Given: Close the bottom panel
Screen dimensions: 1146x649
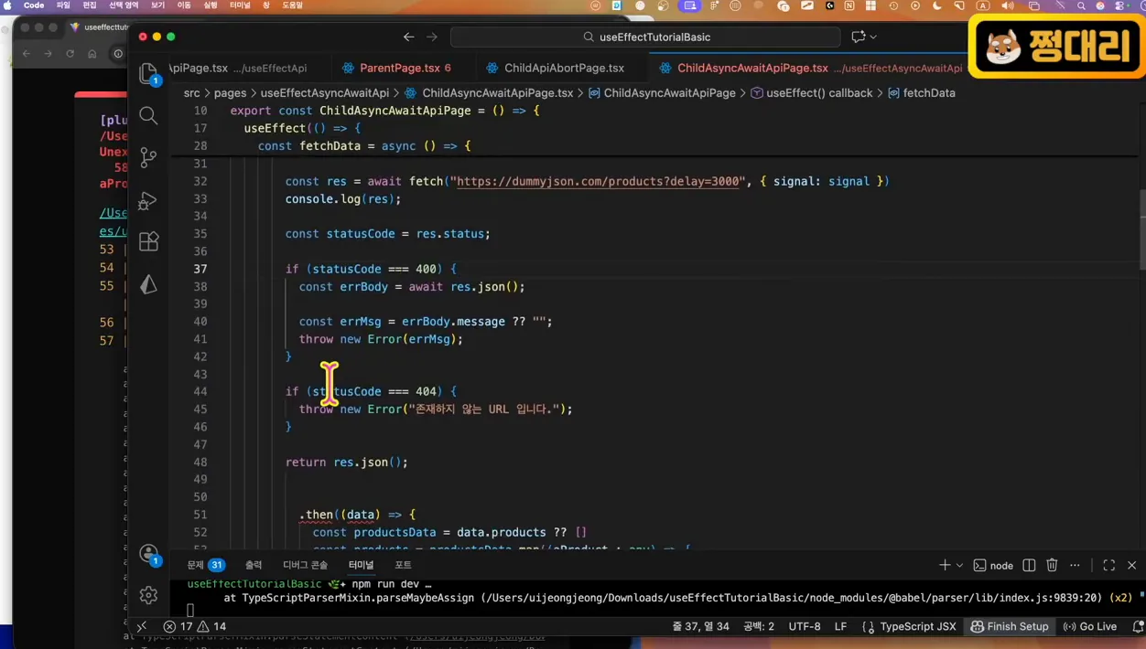Looking at the screenshot, I should (1131, 565).
